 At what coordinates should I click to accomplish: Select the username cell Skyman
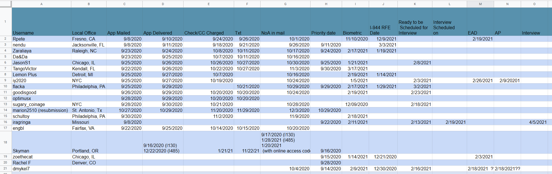[41, 142]
